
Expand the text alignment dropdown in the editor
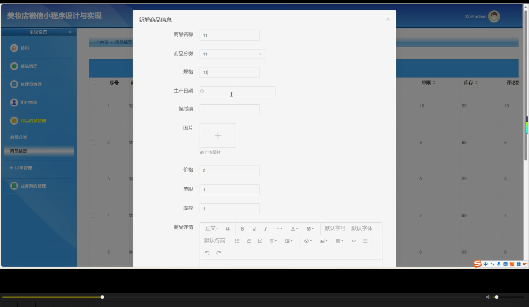[x=274, y=240]
